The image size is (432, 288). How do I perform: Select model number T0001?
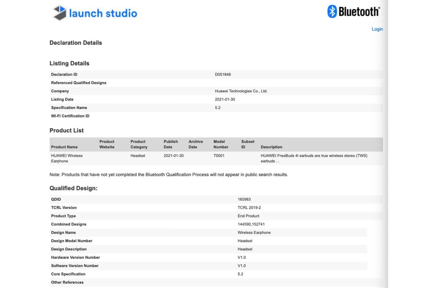219,156
